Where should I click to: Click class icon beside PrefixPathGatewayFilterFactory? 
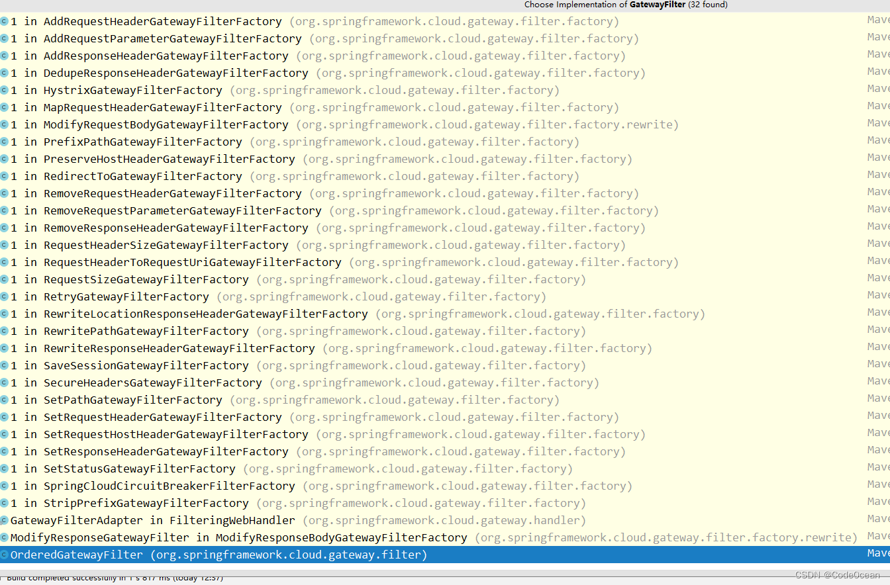coord(4,142)
